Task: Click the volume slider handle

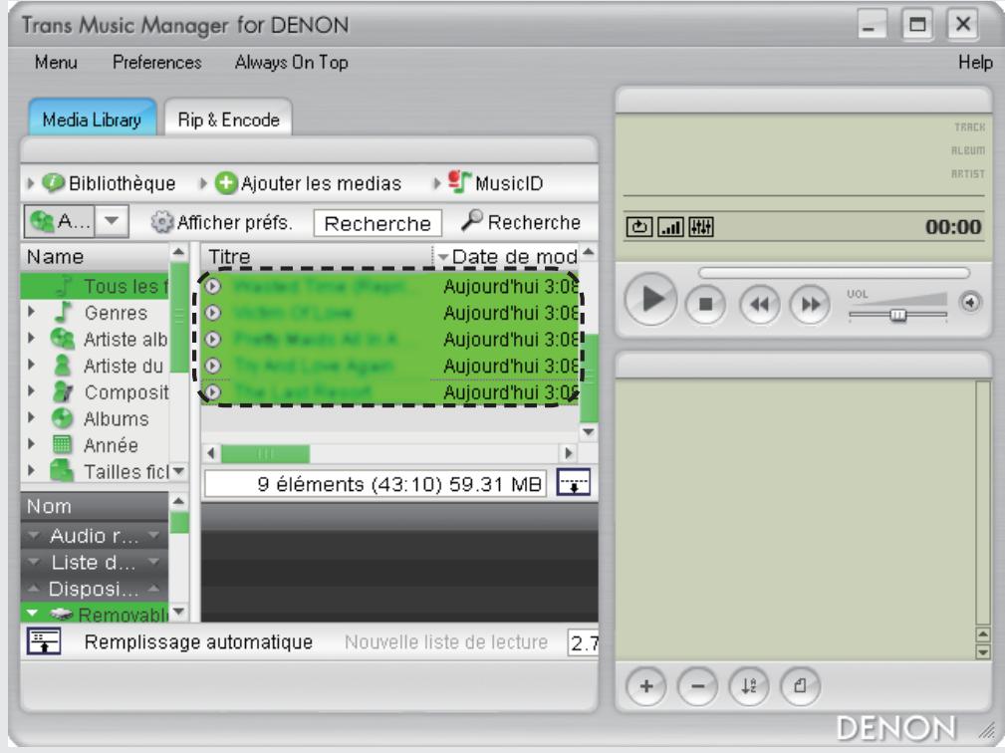Action: pos(898,315)
